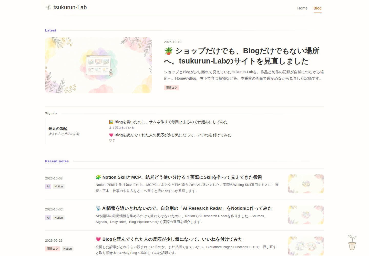Screen dimensions: 369x256
Task: Open thumbnail of the 2026-09-26 post
Action: [306, 246]
